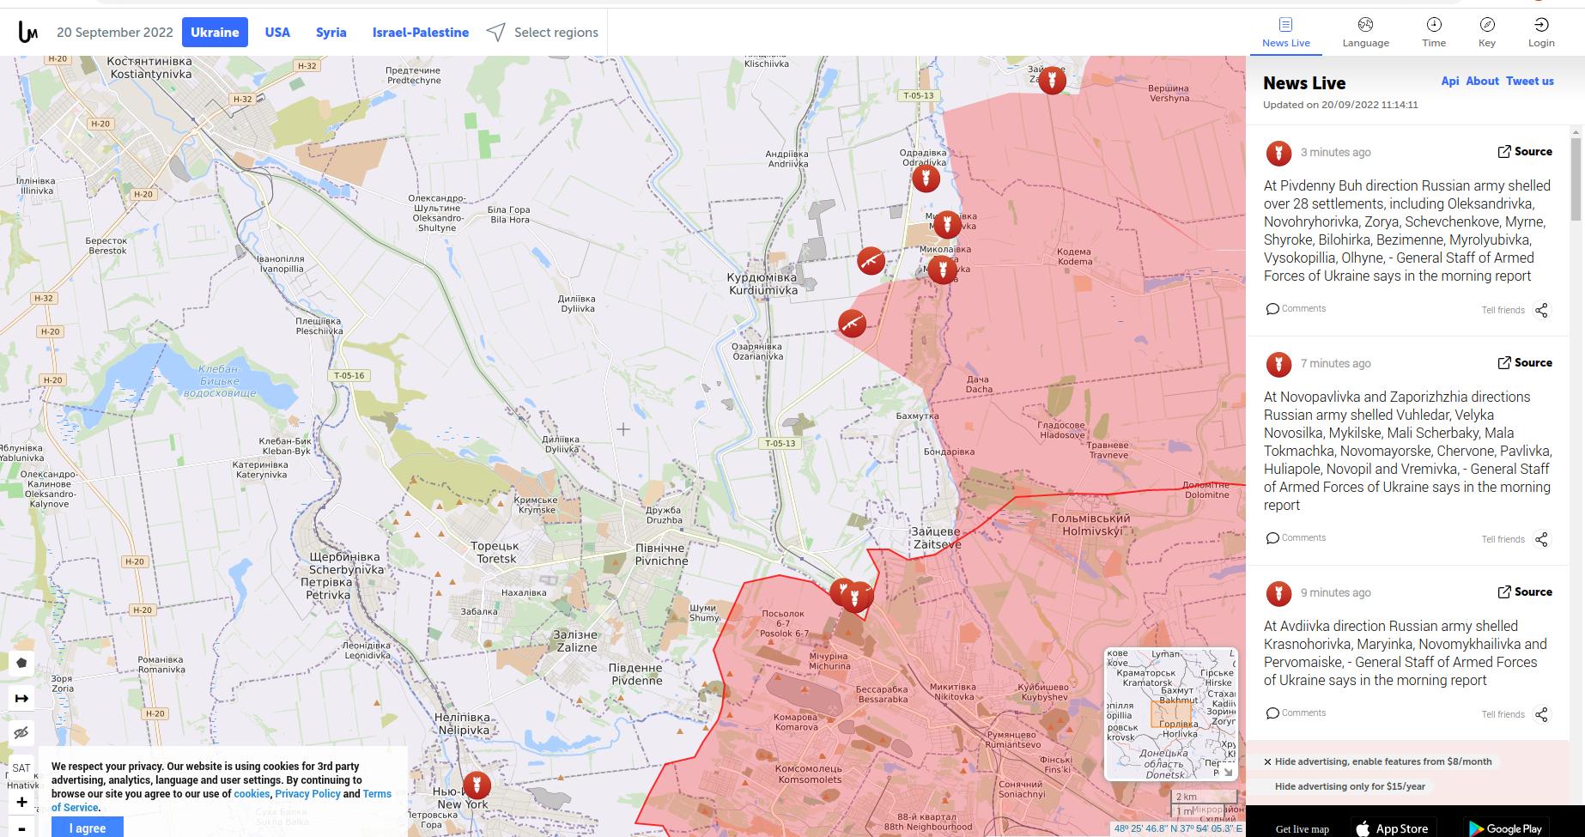The height and width of the screenshot is (837, 1585).
Task: Open the date picker showing 20 September 2022
Action: [x=114, y=32]
